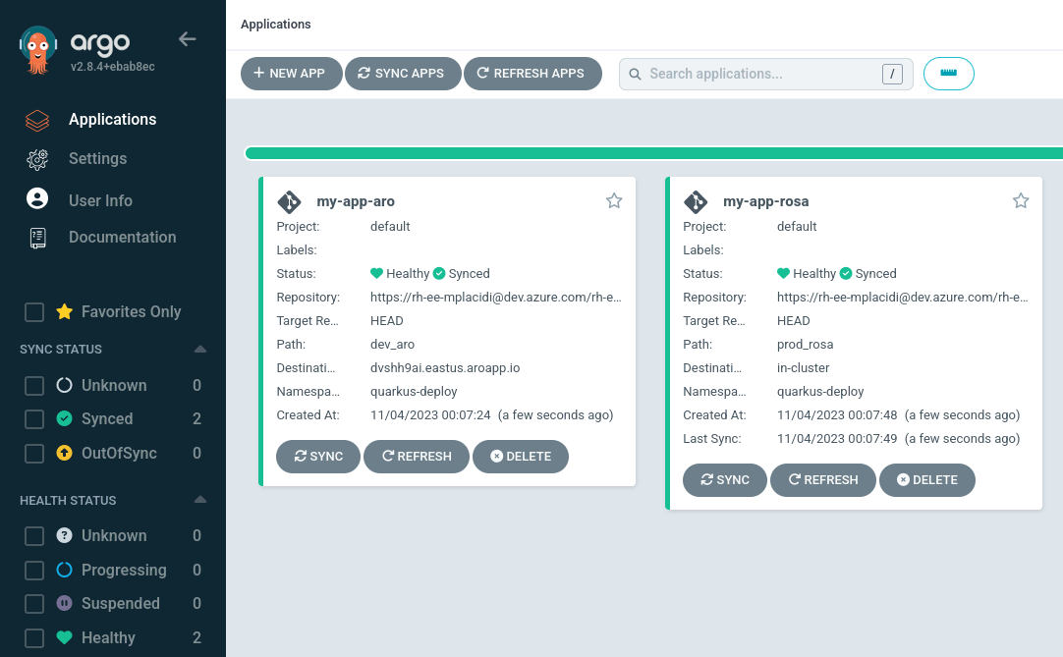Check the Synced sync status filter

coord(34,419)
